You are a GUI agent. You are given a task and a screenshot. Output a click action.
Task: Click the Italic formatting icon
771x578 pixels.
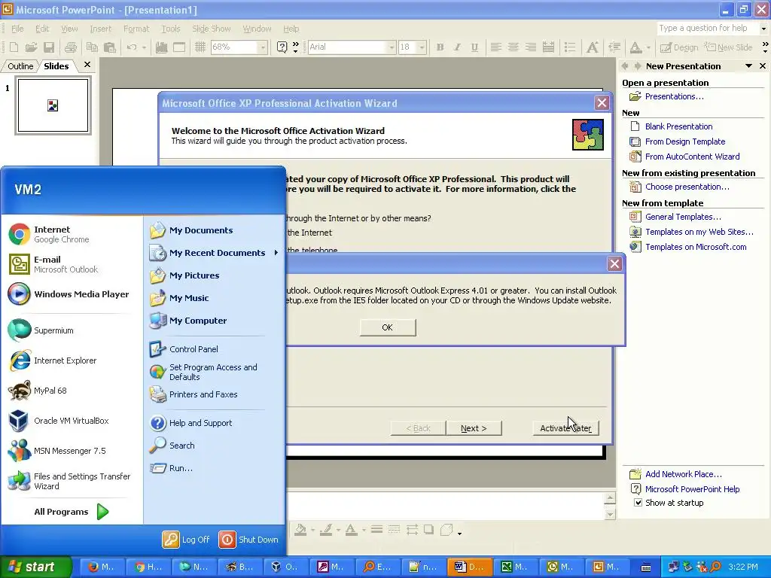[x=457, y=47]
